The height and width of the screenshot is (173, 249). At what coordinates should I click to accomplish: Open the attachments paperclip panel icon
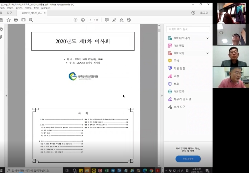point(1,37)
